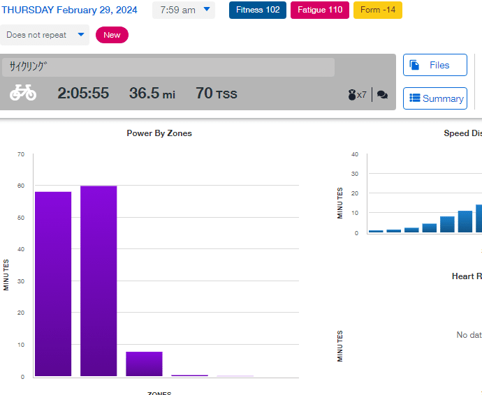This screenshot has height=395, width=482.
Task: Expand the Does not repeat dropdown
Action: coord(45,35)
